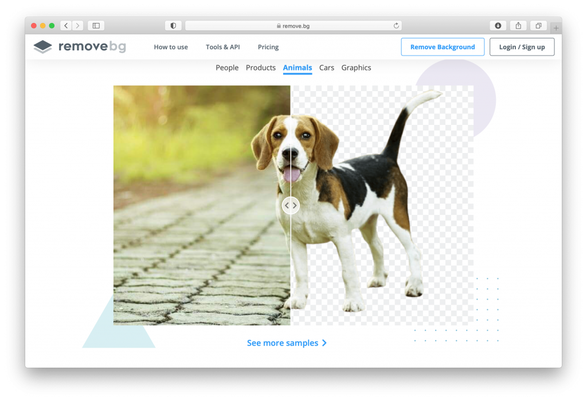Add a new tab with plus button
The height and width of the screenshot is (401, 587).
556,28
